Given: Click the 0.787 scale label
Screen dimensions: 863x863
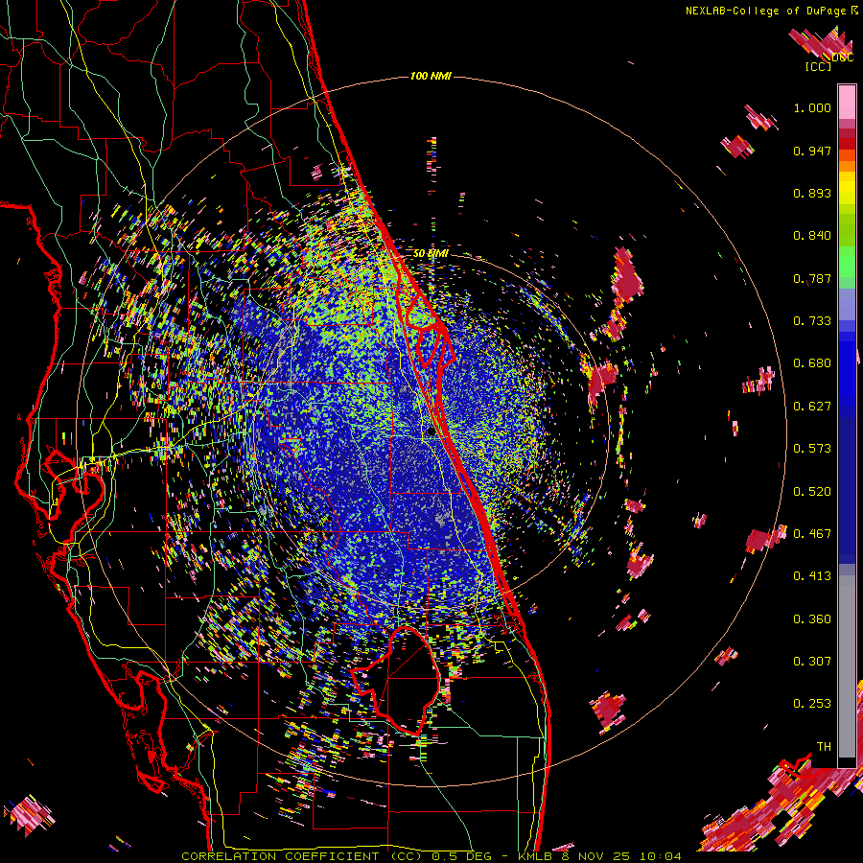Looking at the screenshot, I should (x=812, y=278).
